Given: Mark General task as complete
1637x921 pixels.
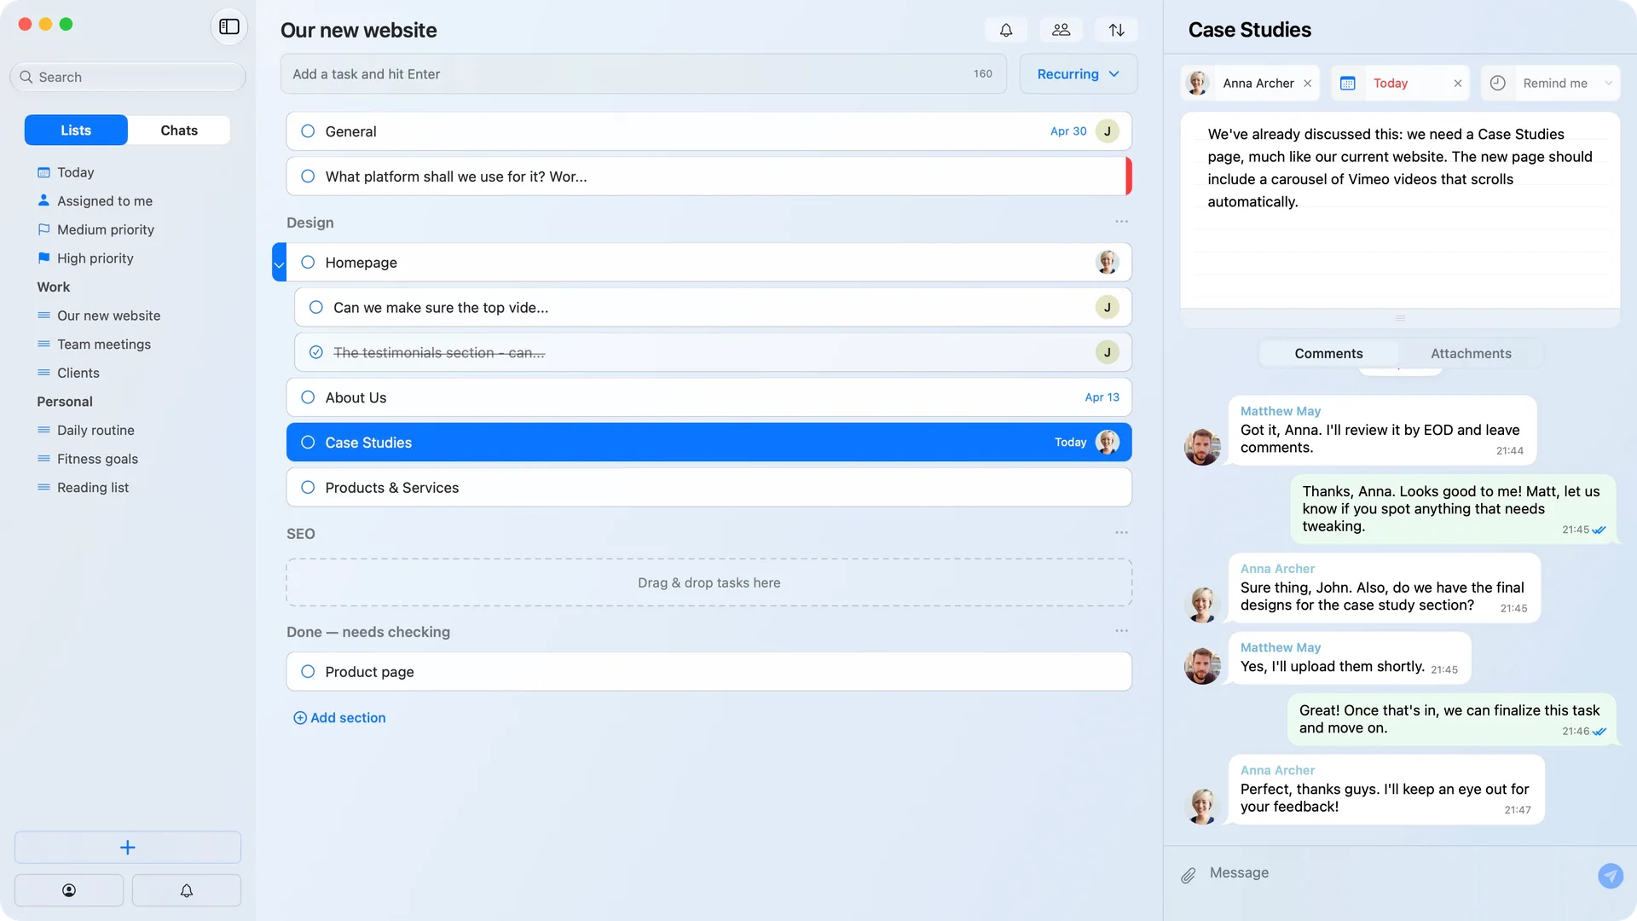Looking at the screenshot, I should tap(308, 131).
